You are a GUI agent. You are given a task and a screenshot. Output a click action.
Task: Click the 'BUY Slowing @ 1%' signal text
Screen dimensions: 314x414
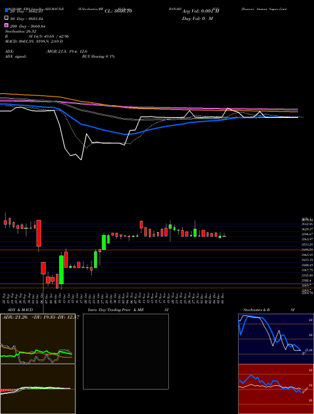tap(99, 56)
